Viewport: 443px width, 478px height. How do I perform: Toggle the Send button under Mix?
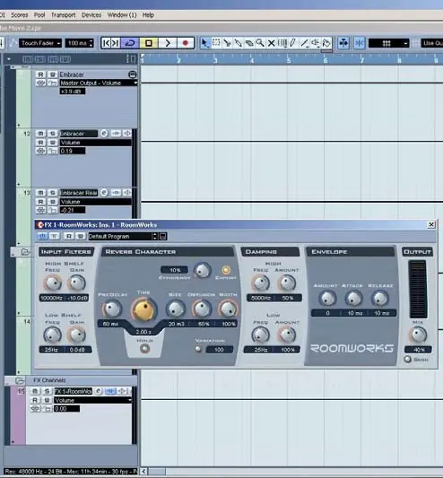pyautogui.click(x=408, y=359)
